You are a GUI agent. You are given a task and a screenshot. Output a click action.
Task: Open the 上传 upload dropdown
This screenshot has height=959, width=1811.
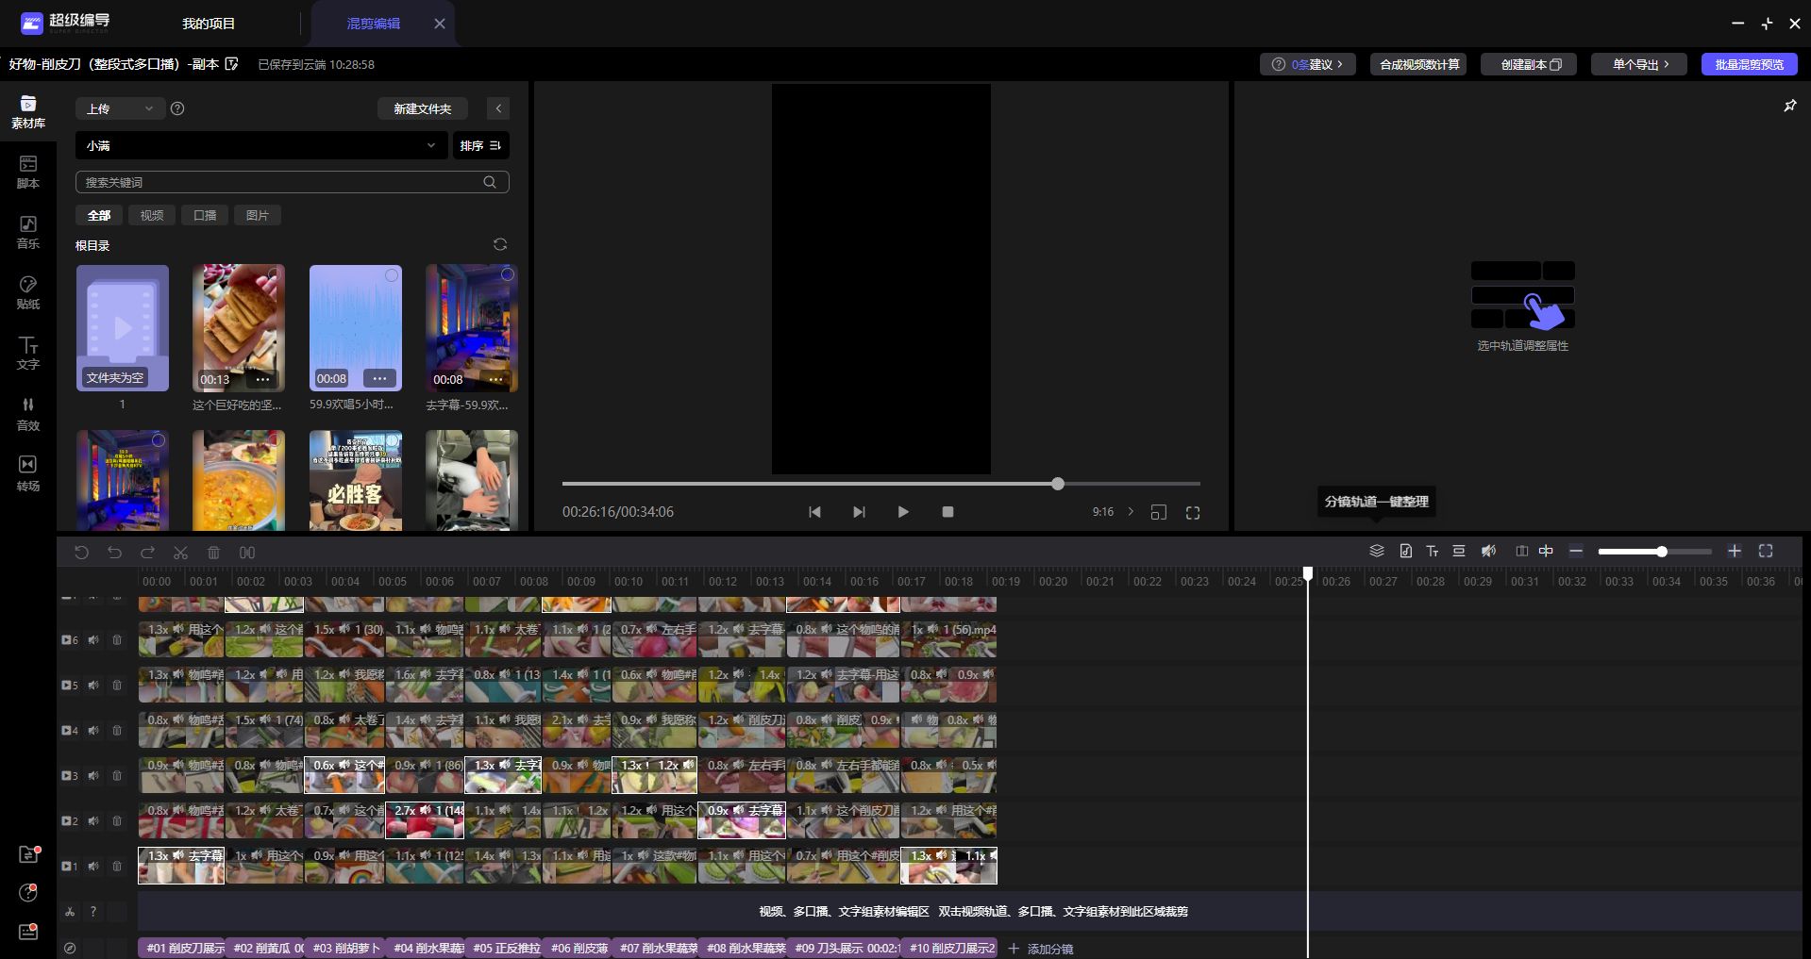tap(121, 108)
